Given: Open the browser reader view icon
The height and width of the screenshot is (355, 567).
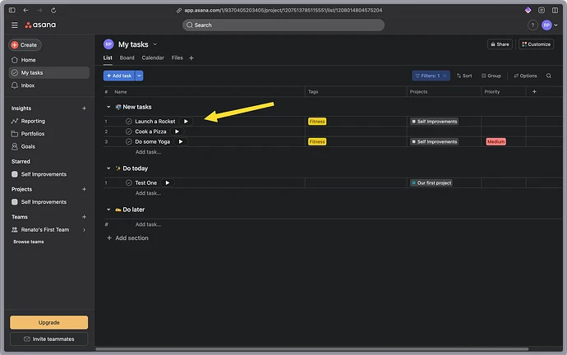Looking at the screenshot, I should 542,10.
